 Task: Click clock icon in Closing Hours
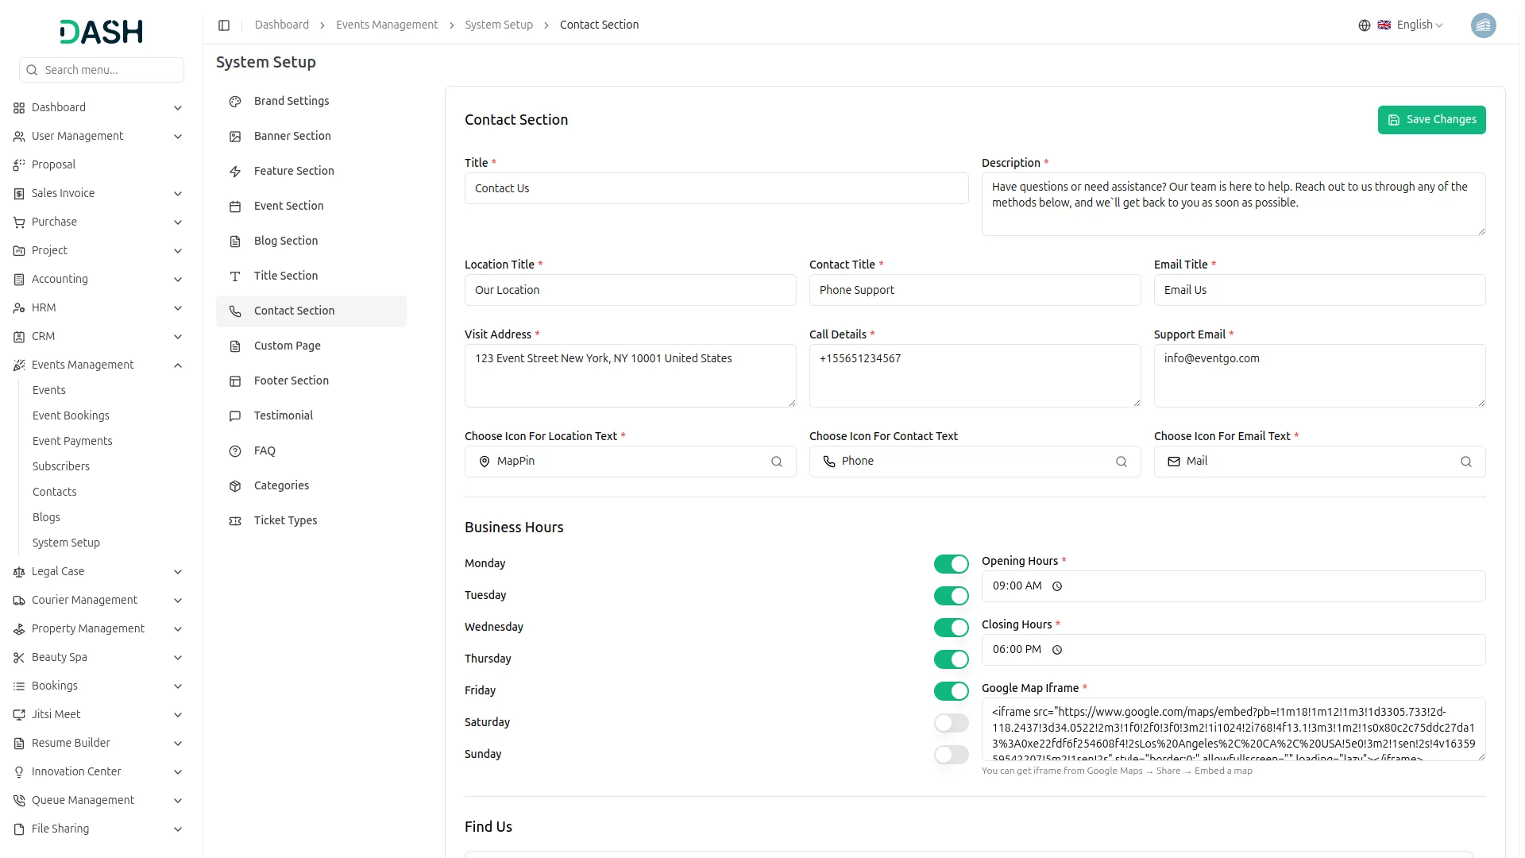[x=1056, y=650]
